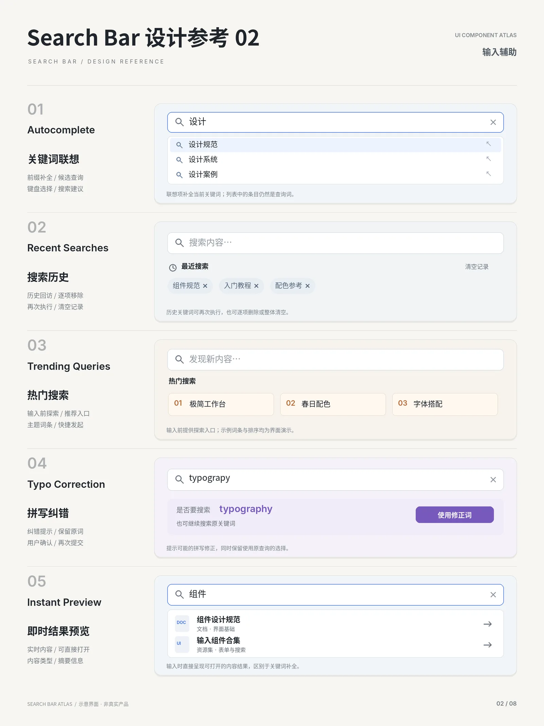Select trending query 01 极简工作台
This screenshot has width=544, height=726.
[x=221, y=404]
